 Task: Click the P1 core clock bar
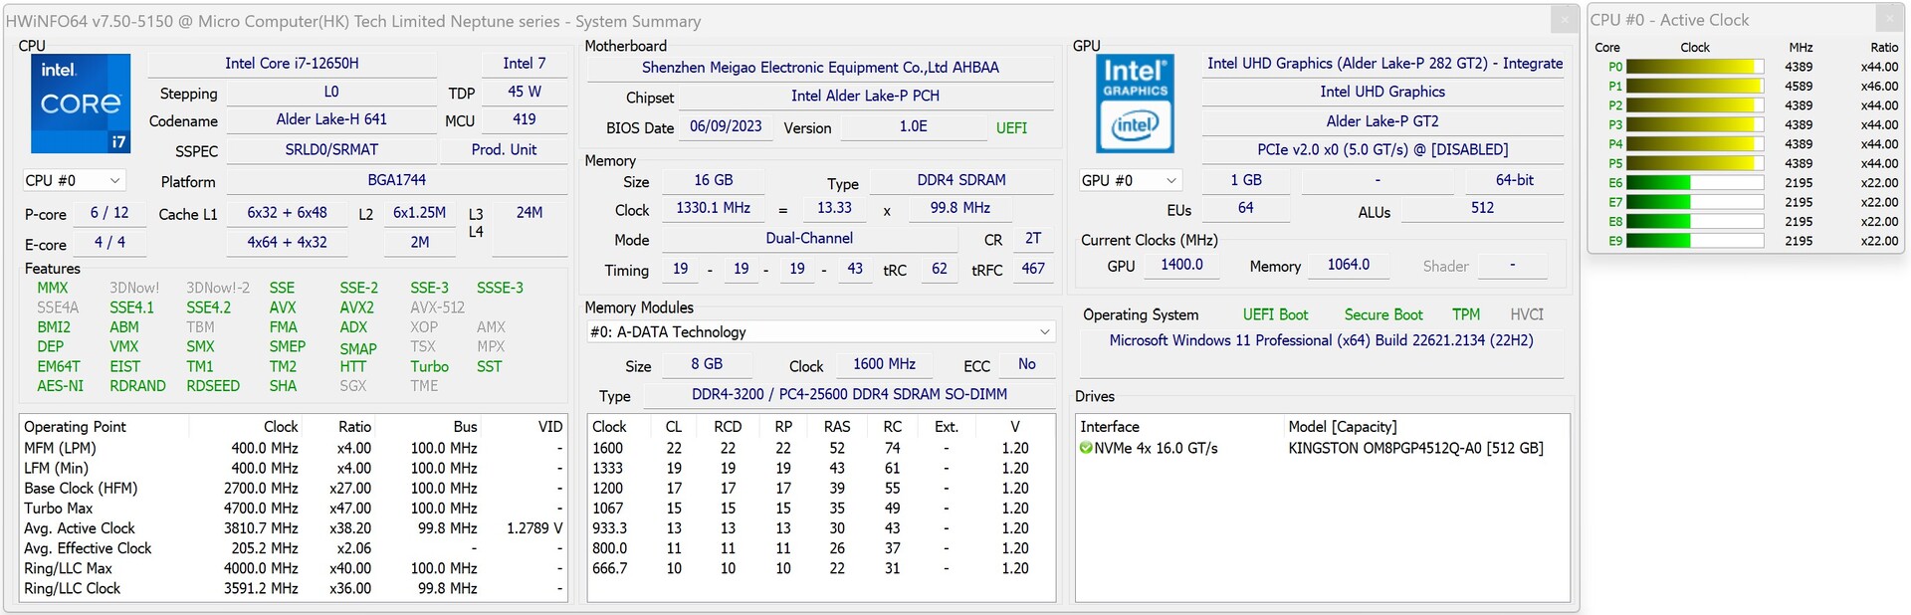(x=1694, y=87)
